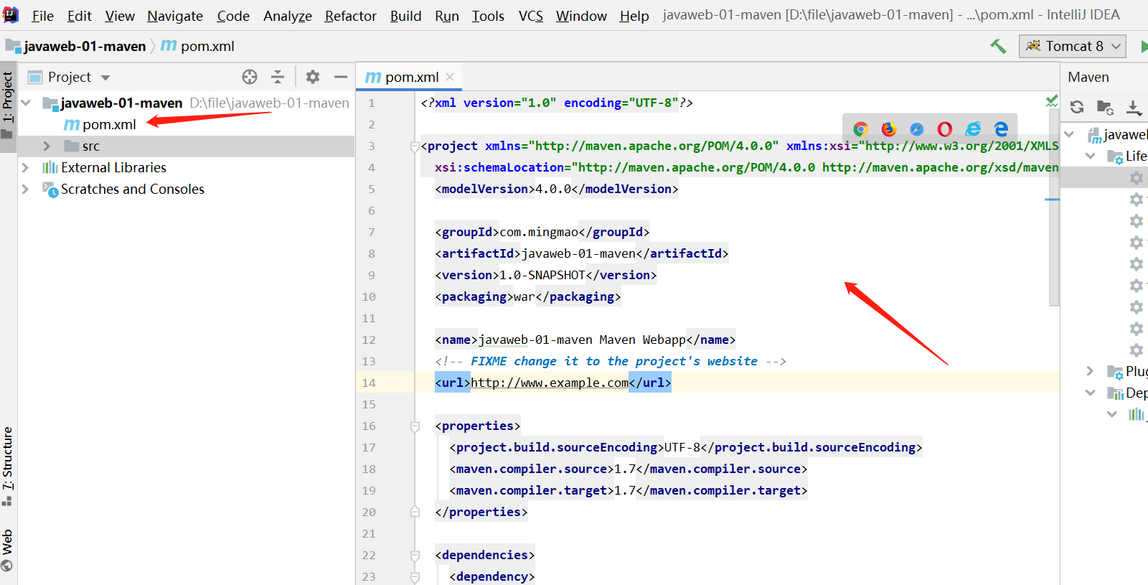Click the modelVersion 4.0.0 line
This screenshot has width=1148, height=585.
tap(557, 189)
